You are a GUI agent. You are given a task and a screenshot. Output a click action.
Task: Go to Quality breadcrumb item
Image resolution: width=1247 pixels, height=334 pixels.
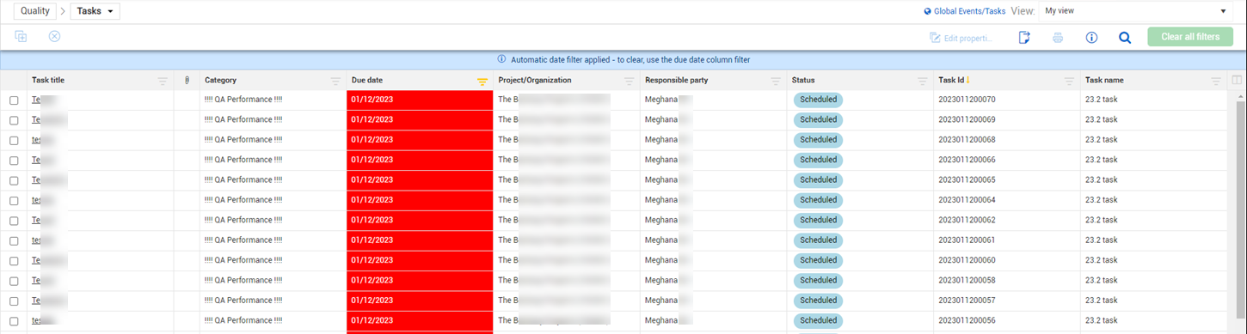point(35,11)
